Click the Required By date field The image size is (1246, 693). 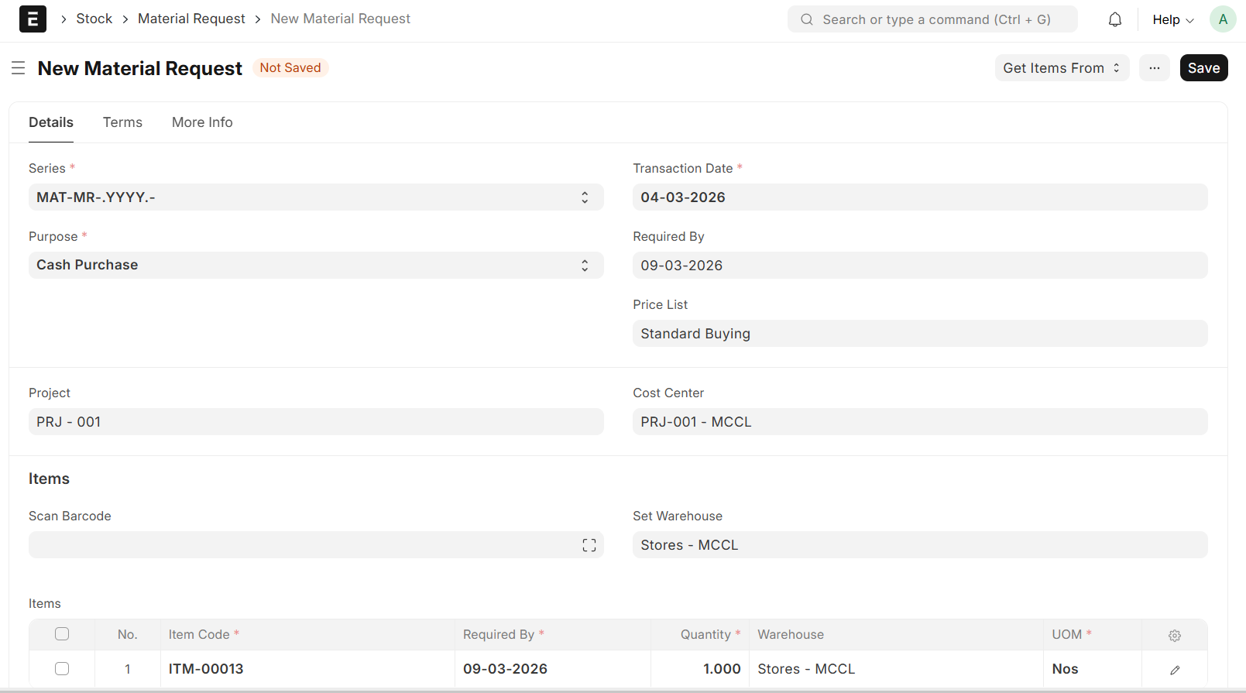pyautogui.click(x=919, y=266)
